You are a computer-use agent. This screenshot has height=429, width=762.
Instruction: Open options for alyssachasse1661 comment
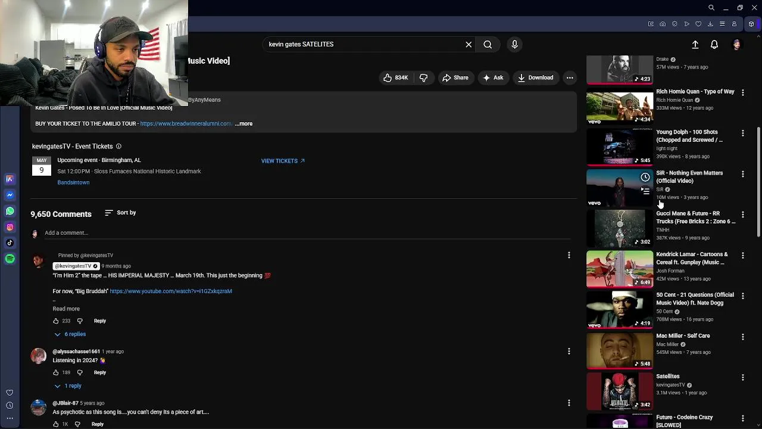point(569,351)
